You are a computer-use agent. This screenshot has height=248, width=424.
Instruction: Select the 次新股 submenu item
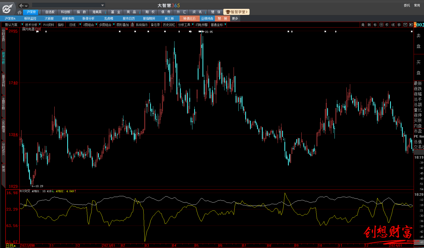tap(49, 18)
